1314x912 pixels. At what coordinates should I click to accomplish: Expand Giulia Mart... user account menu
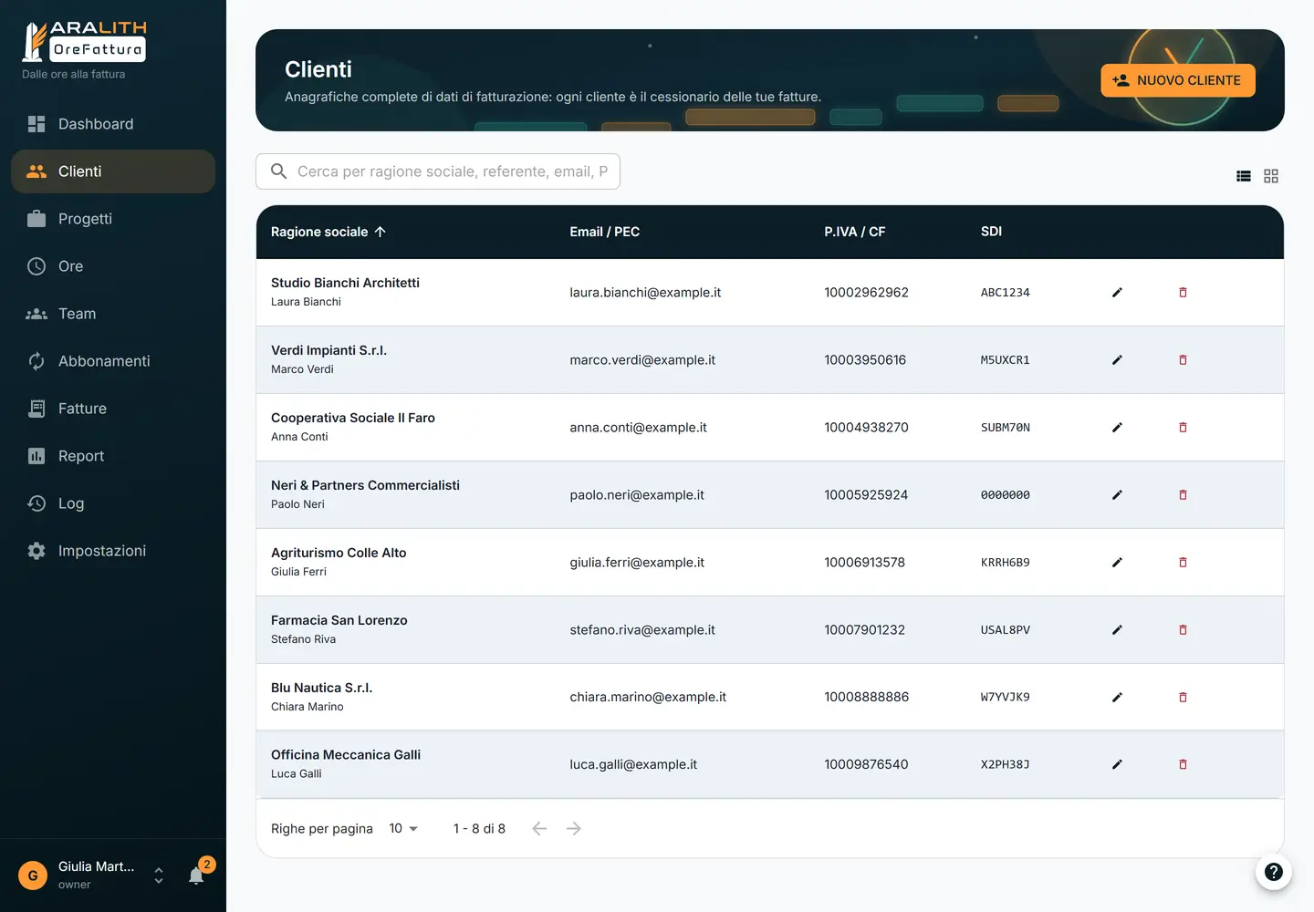pyautogui.click(x=91, y=876)
